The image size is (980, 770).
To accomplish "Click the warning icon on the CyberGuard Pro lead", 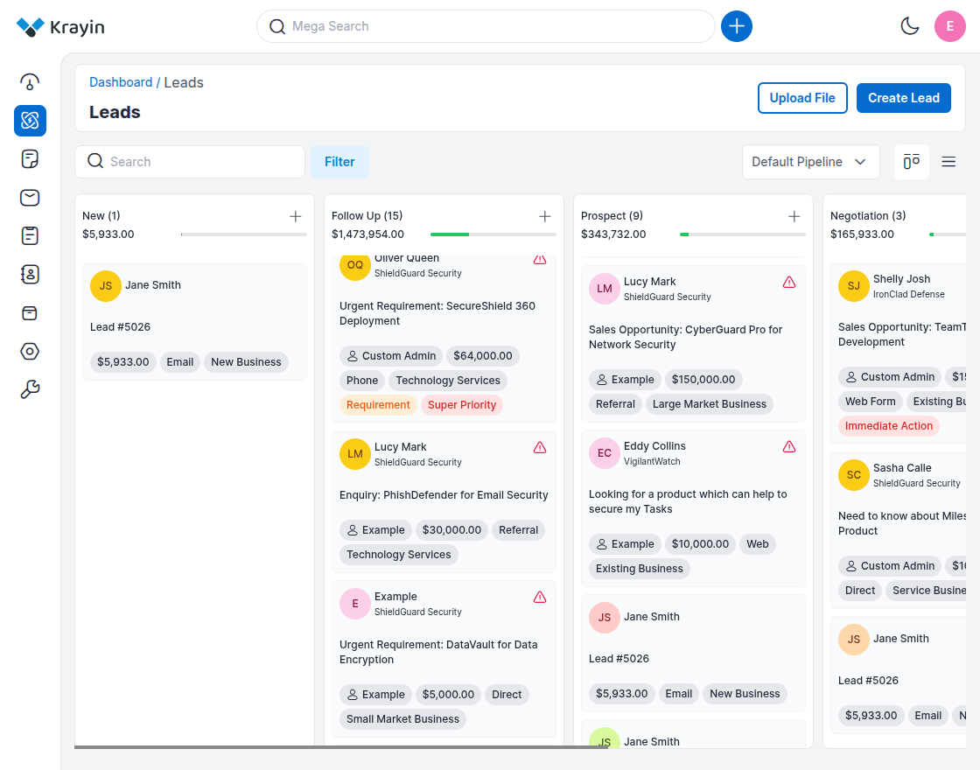I will click(789, 282).
